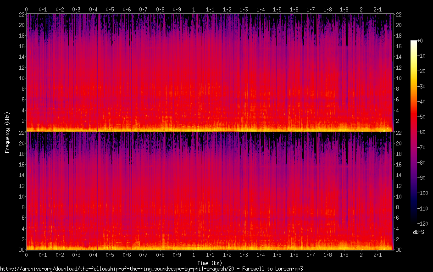Click the 0.5 tick on the bottom time axis
The width and height of the screenshot is (433, 272).
click(110, 255)
